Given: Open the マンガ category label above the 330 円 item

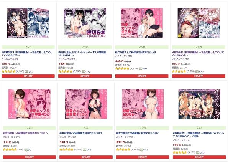Looking at the screenshot, I should (x=30, y=128).
